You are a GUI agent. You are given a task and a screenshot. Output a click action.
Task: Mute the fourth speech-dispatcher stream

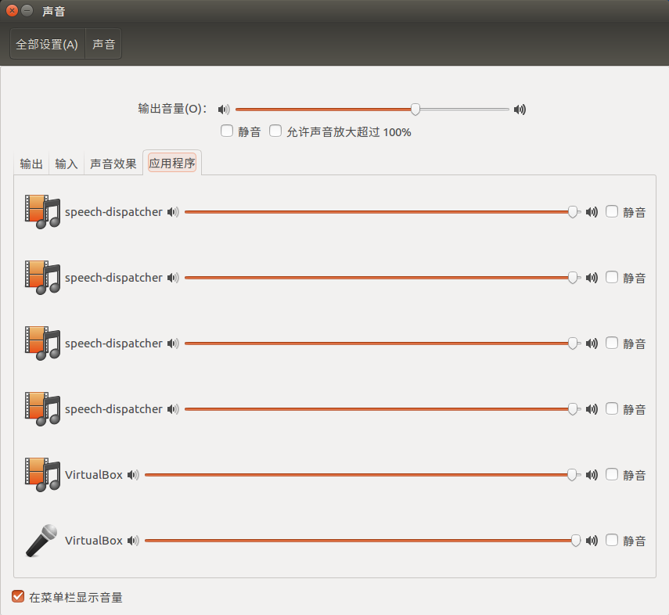click(612, 408)
